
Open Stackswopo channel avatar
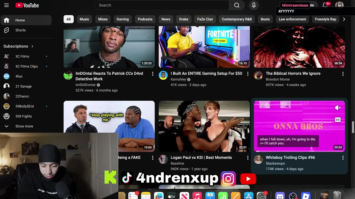point(258,159)
